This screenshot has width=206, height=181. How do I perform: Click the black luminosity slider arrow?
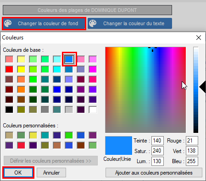coord(202,87)
